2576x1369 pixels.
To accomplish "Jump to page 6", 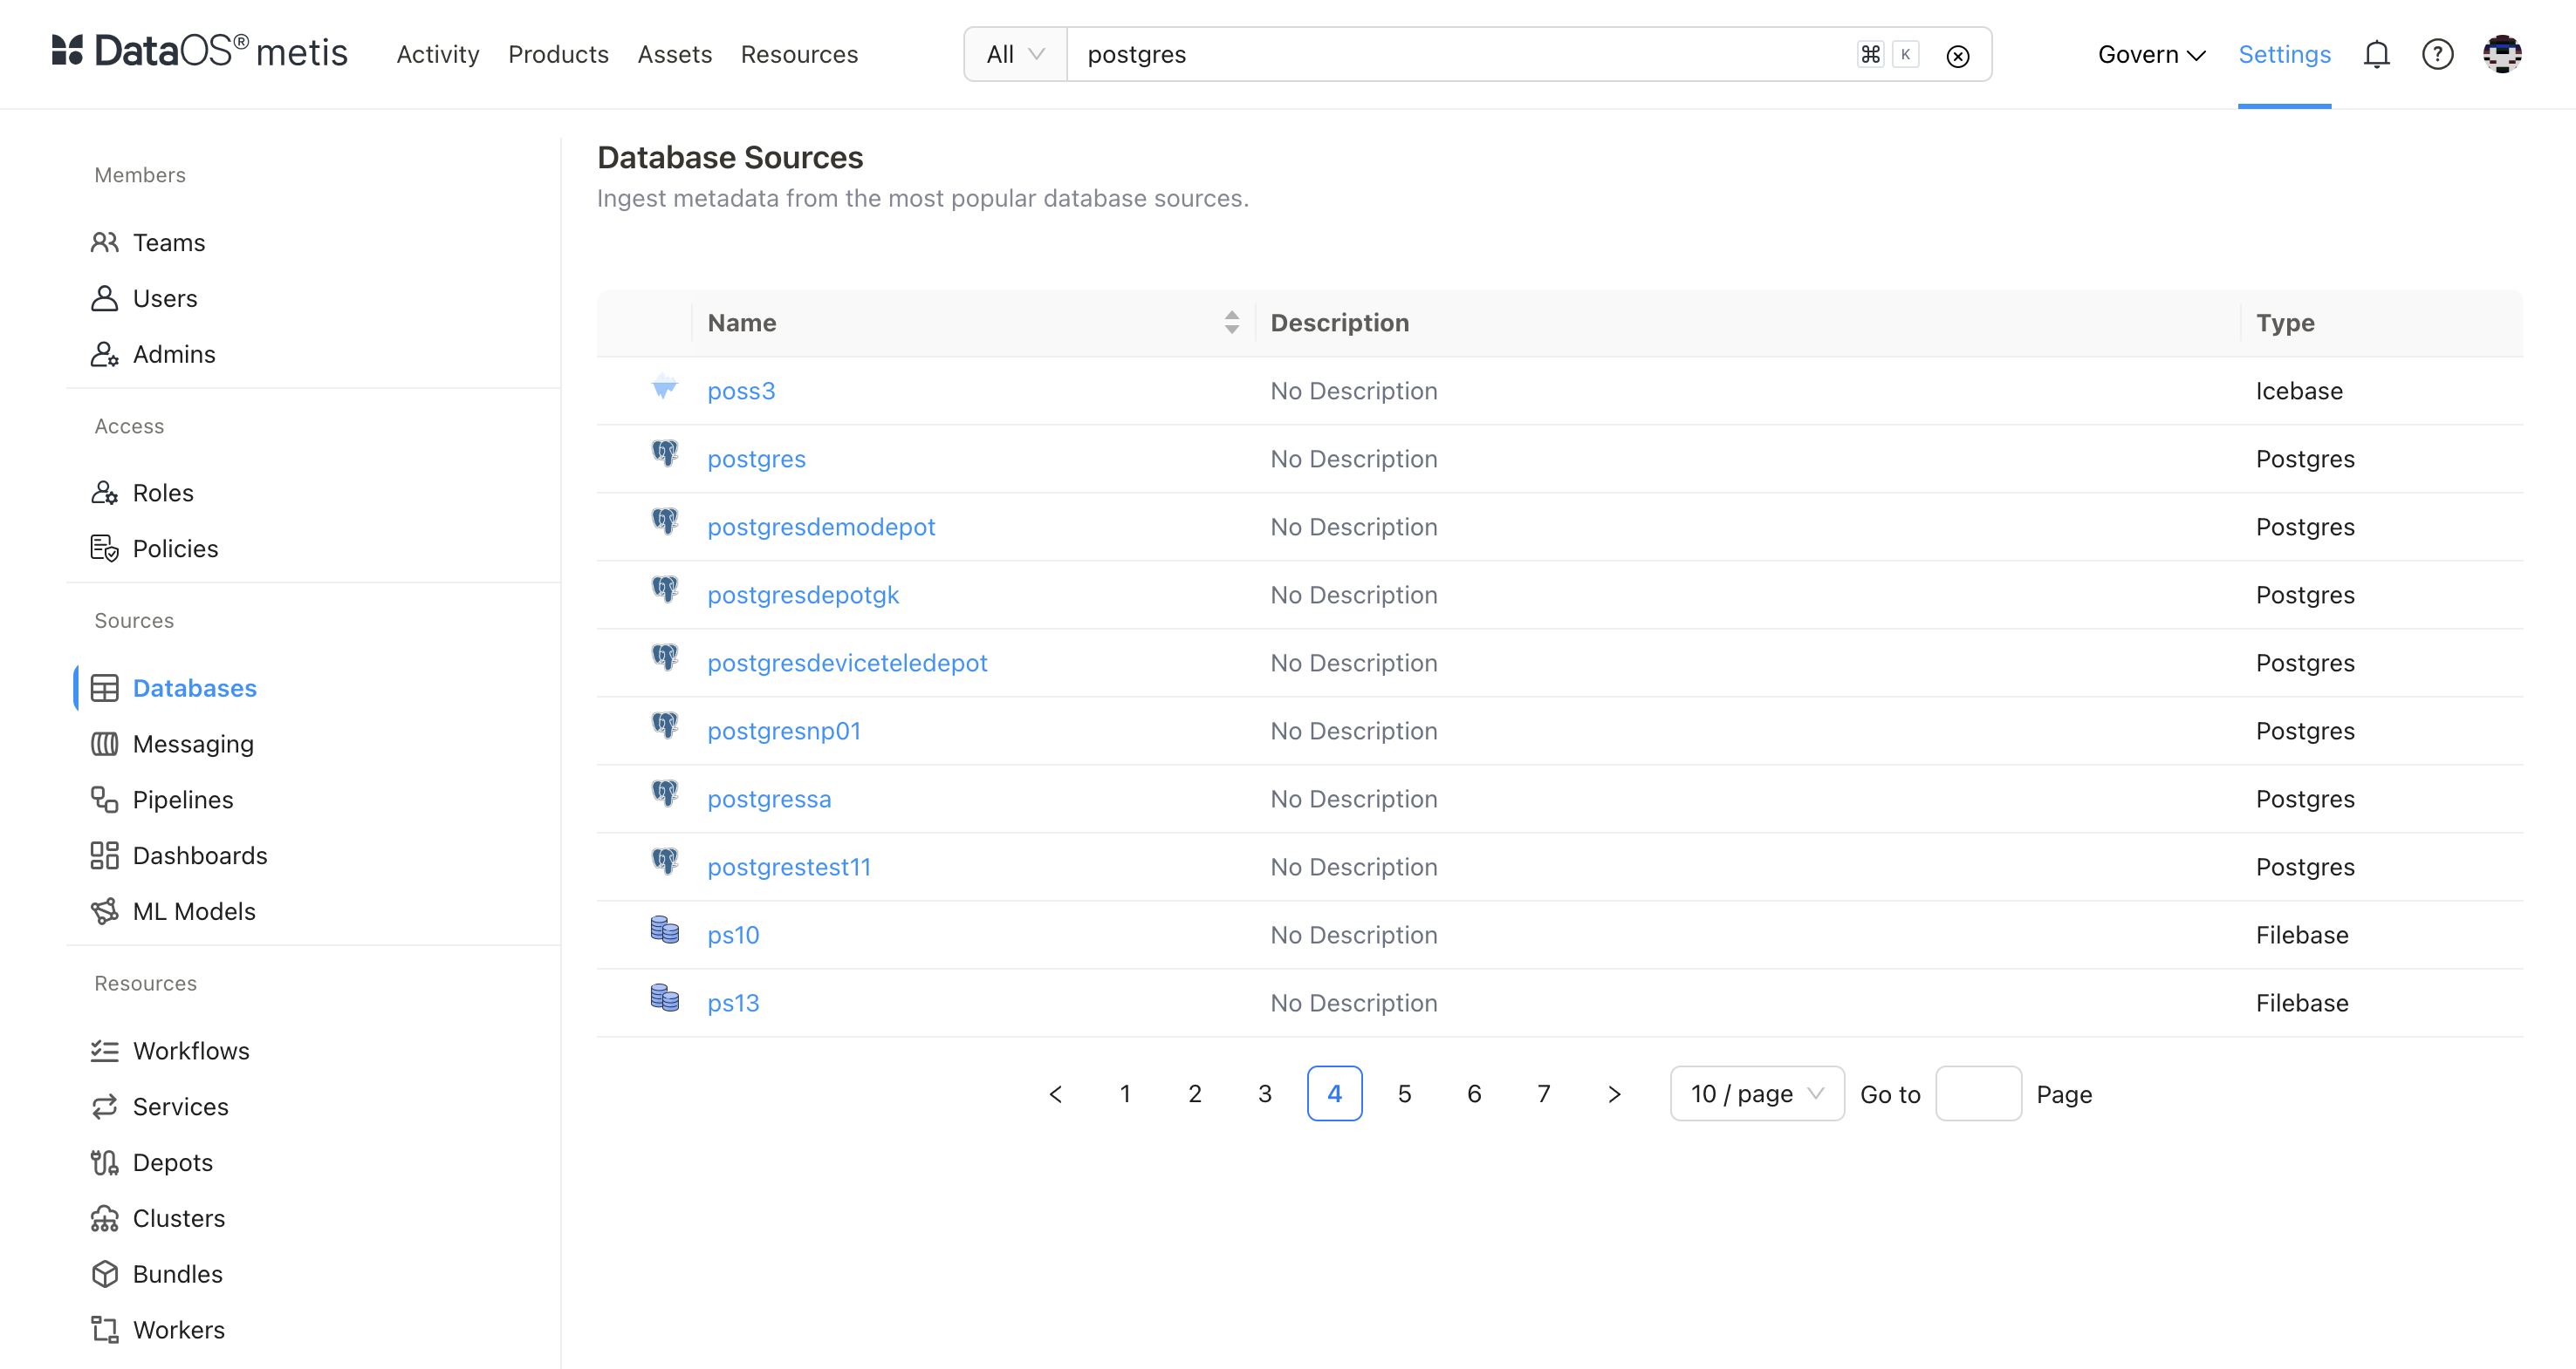I will tap(1474, 1094).
